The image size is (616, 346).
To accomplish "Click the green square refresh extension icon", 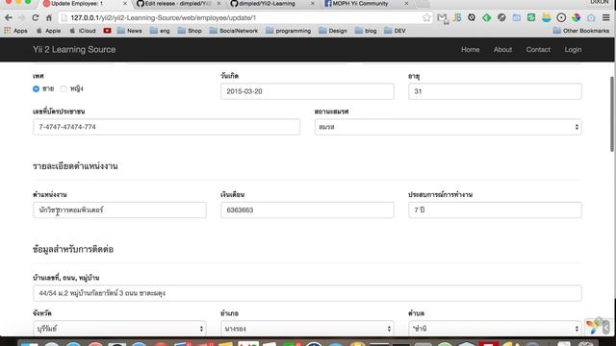I will (531, 17).
